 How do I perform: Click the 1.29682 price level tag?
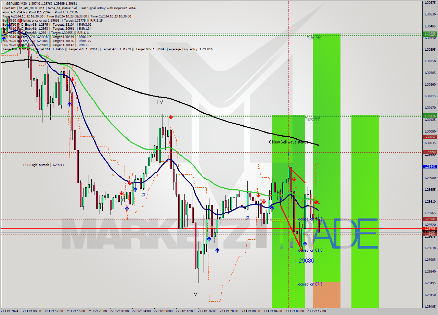pyautogui.click(x=430, y=235)
